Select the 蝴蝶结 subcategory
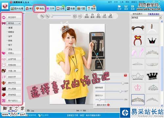 [x=11, y=32]
